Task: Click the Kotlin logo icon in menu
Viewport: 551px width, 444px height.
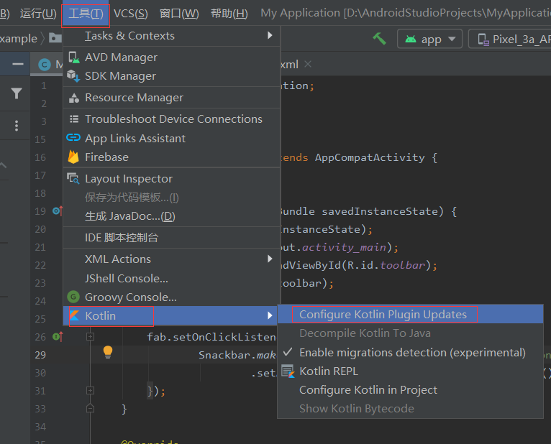Action: 74,315
